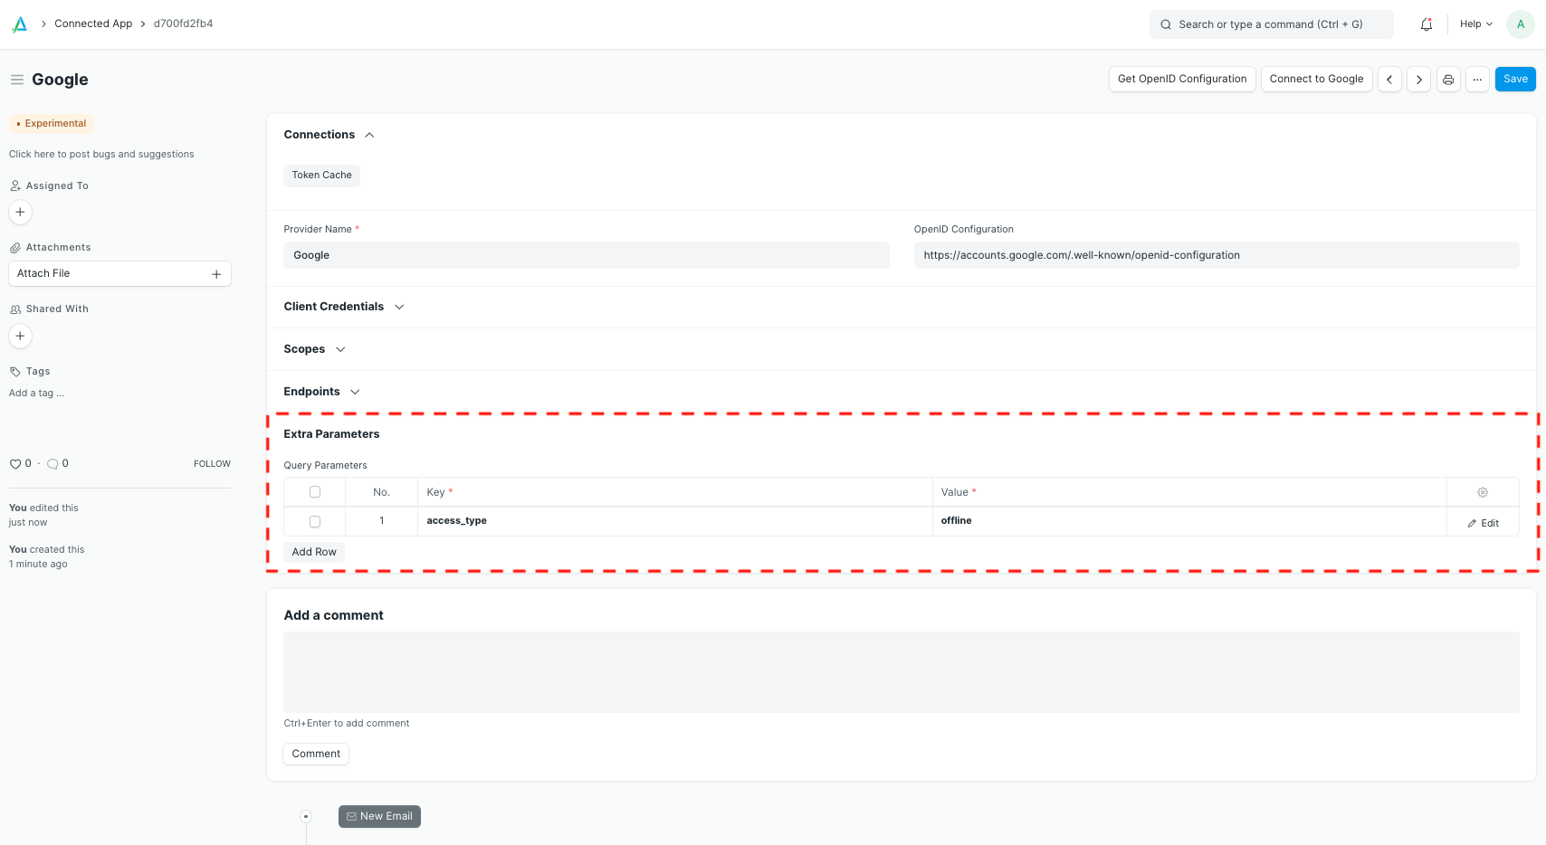Open the notifications bell
The image size is (1546, 845).
pos(1427,24)
